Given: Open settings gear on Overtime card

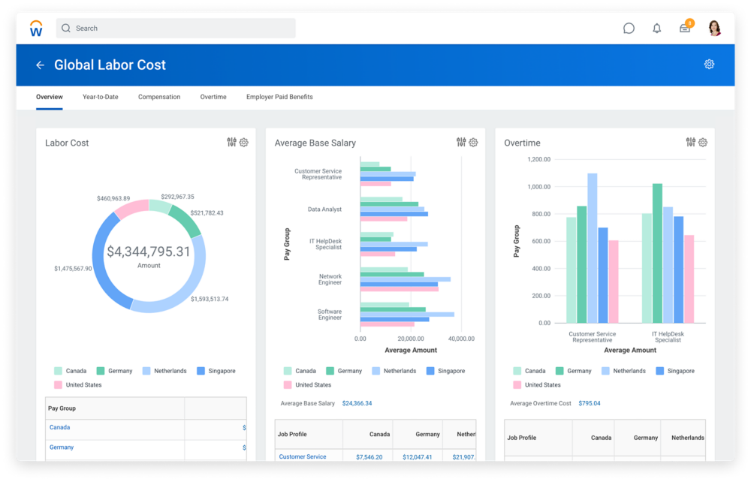Looking at the screenshot, I should pyautogui.click(x=702, y=142).
